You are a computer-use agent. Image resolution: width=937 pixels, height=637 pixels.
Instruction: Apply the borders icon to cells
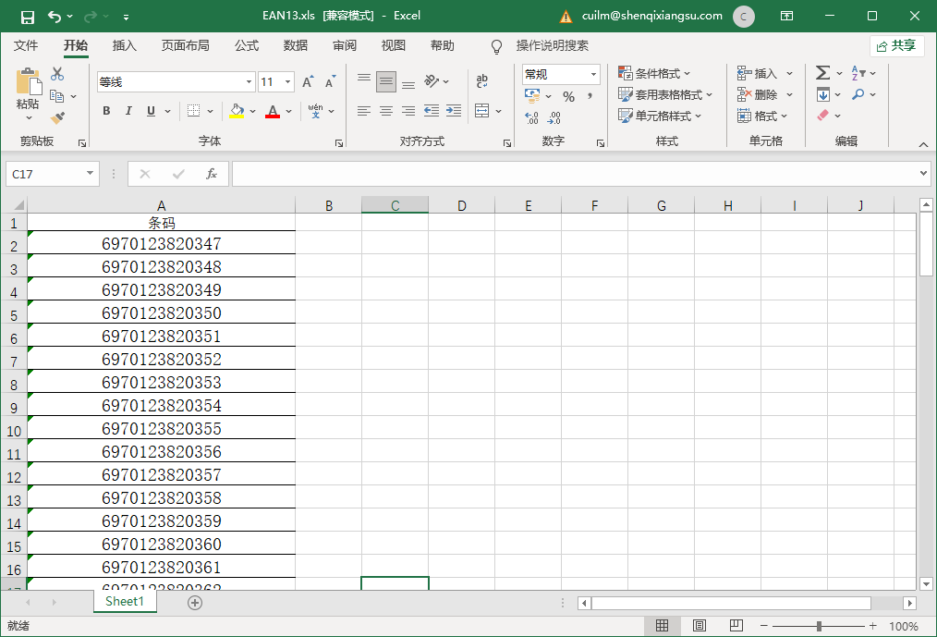click(194, 111)
